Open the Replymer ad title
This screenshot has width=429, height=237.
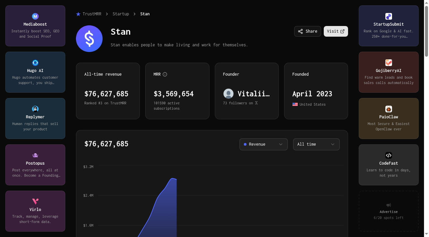tap(35, 117)
